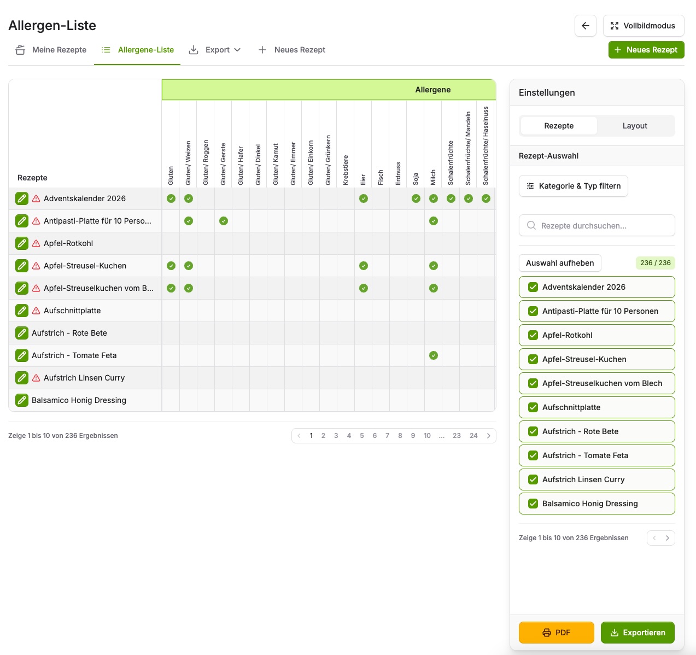Click Balsamico Honig Dressing recipe name

79,400
